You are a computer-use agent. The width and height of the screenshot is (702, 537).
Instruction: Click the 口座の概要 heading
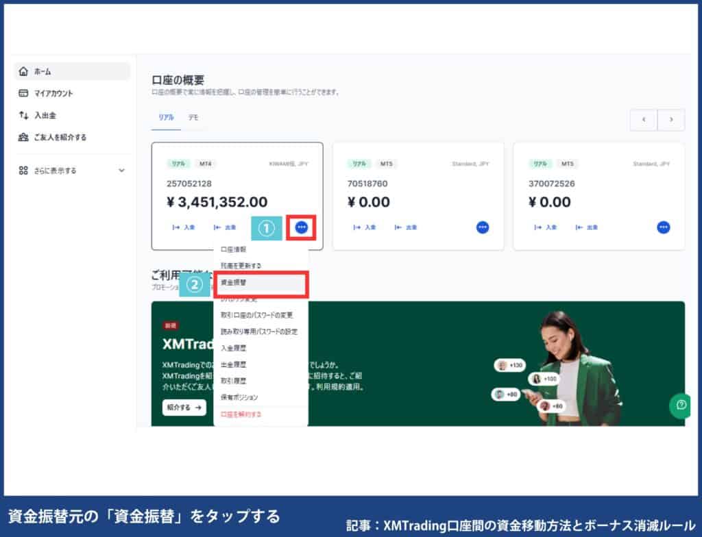[x=178, y=80]
